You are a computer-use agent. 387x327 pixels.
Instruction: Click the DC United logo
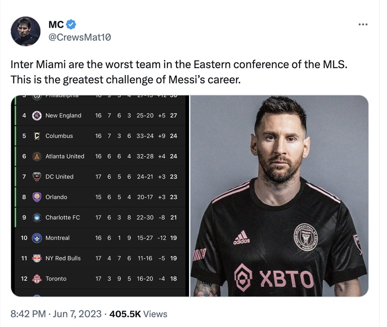[36, 177]
